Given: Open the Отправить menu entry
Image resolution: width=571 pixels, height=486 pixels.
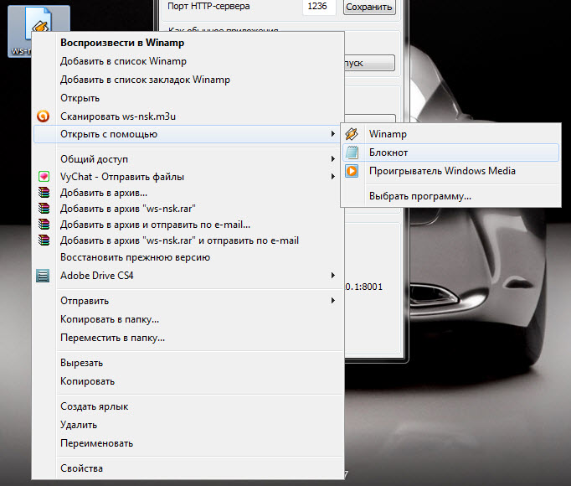Looking at the screenshot, I should click(188, 301).
